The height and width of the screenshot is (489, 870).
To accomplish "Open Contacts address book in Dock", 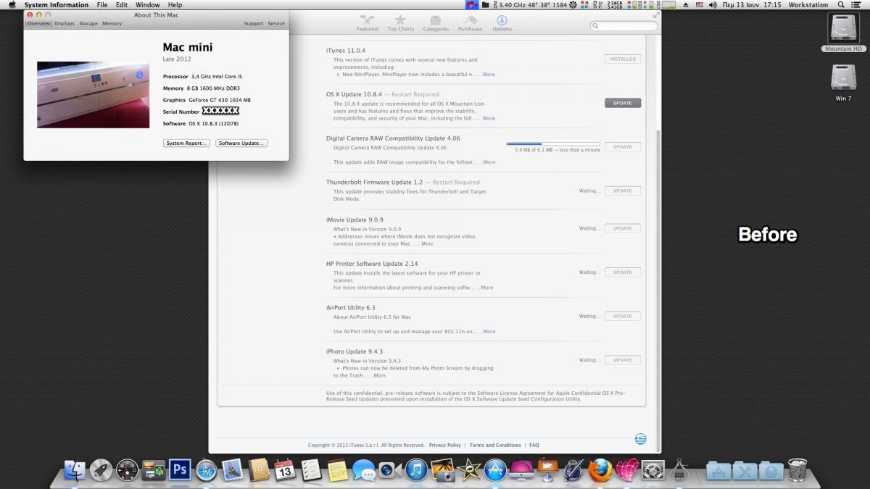I will pyautogui.click(x=259, y=470).
